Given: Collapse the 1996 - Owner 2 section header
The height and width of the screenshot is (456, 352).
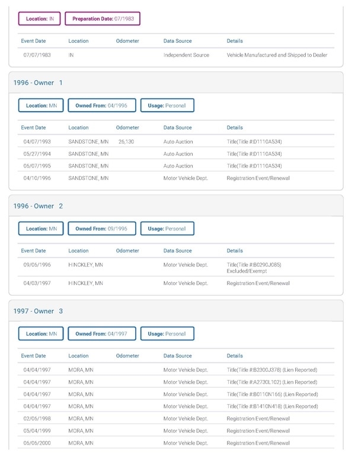Looking at the screenshot, I should point(176,206).
